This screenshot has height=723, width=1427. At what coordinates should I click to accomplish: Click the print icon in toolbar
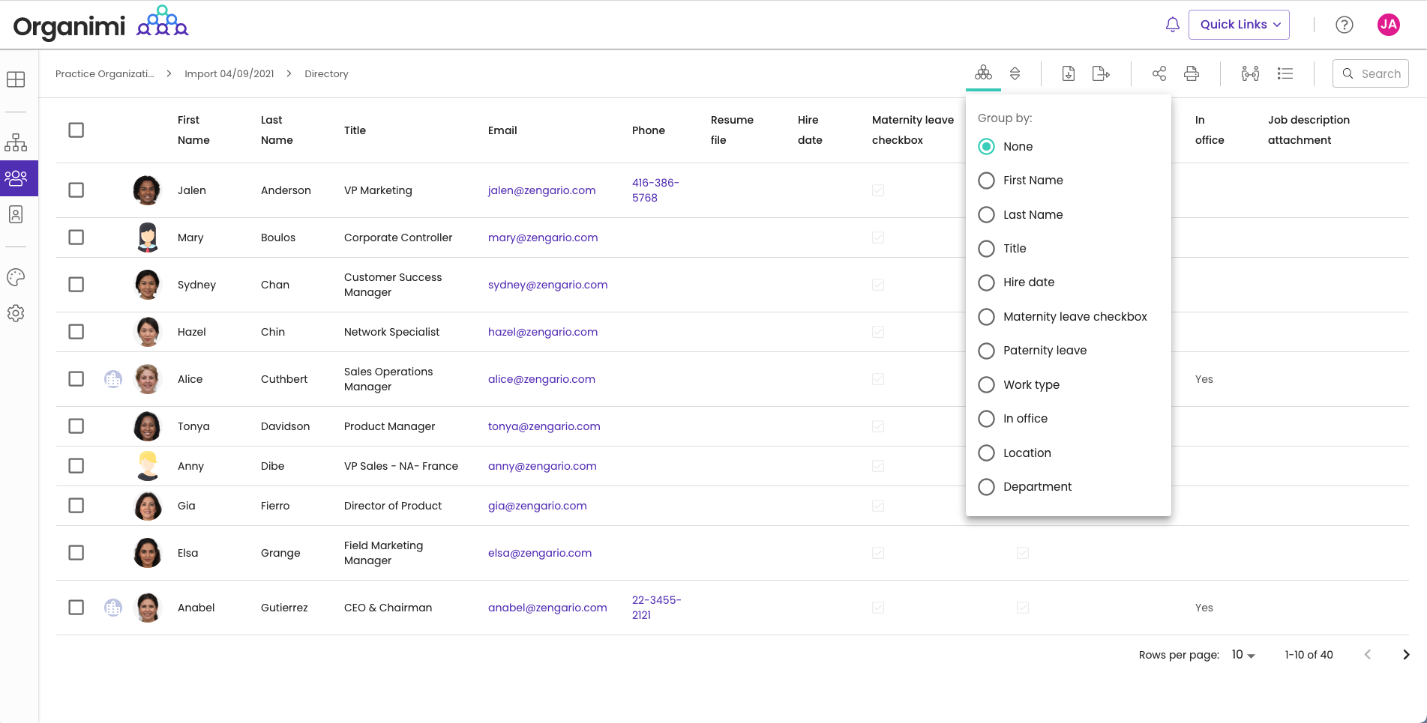click(1191, 73)
